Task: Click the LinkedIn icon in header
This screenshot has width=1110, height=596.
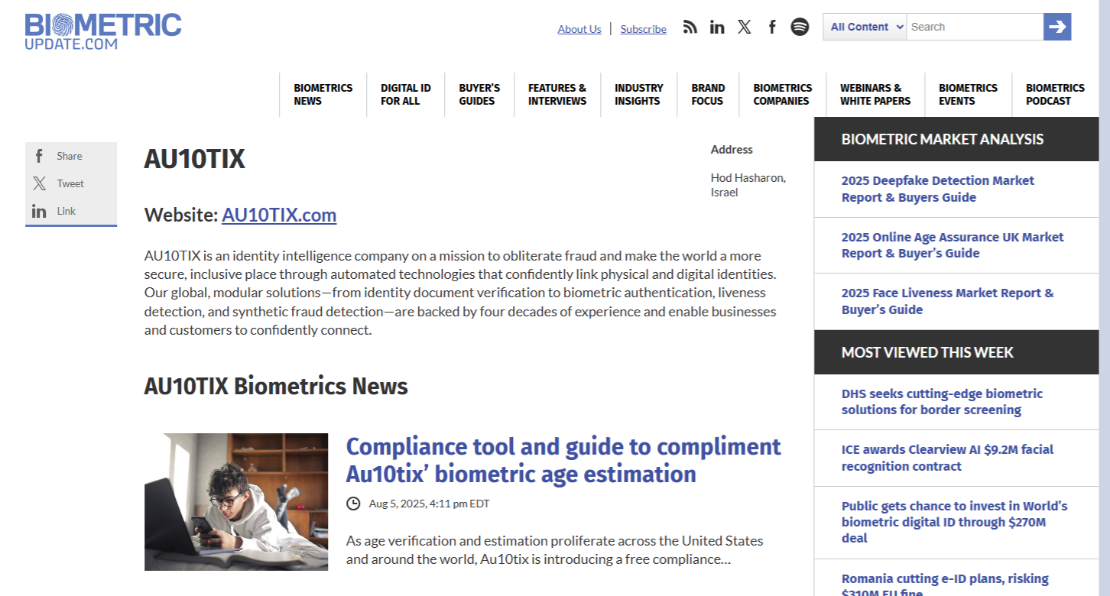Action: (717, 28)
